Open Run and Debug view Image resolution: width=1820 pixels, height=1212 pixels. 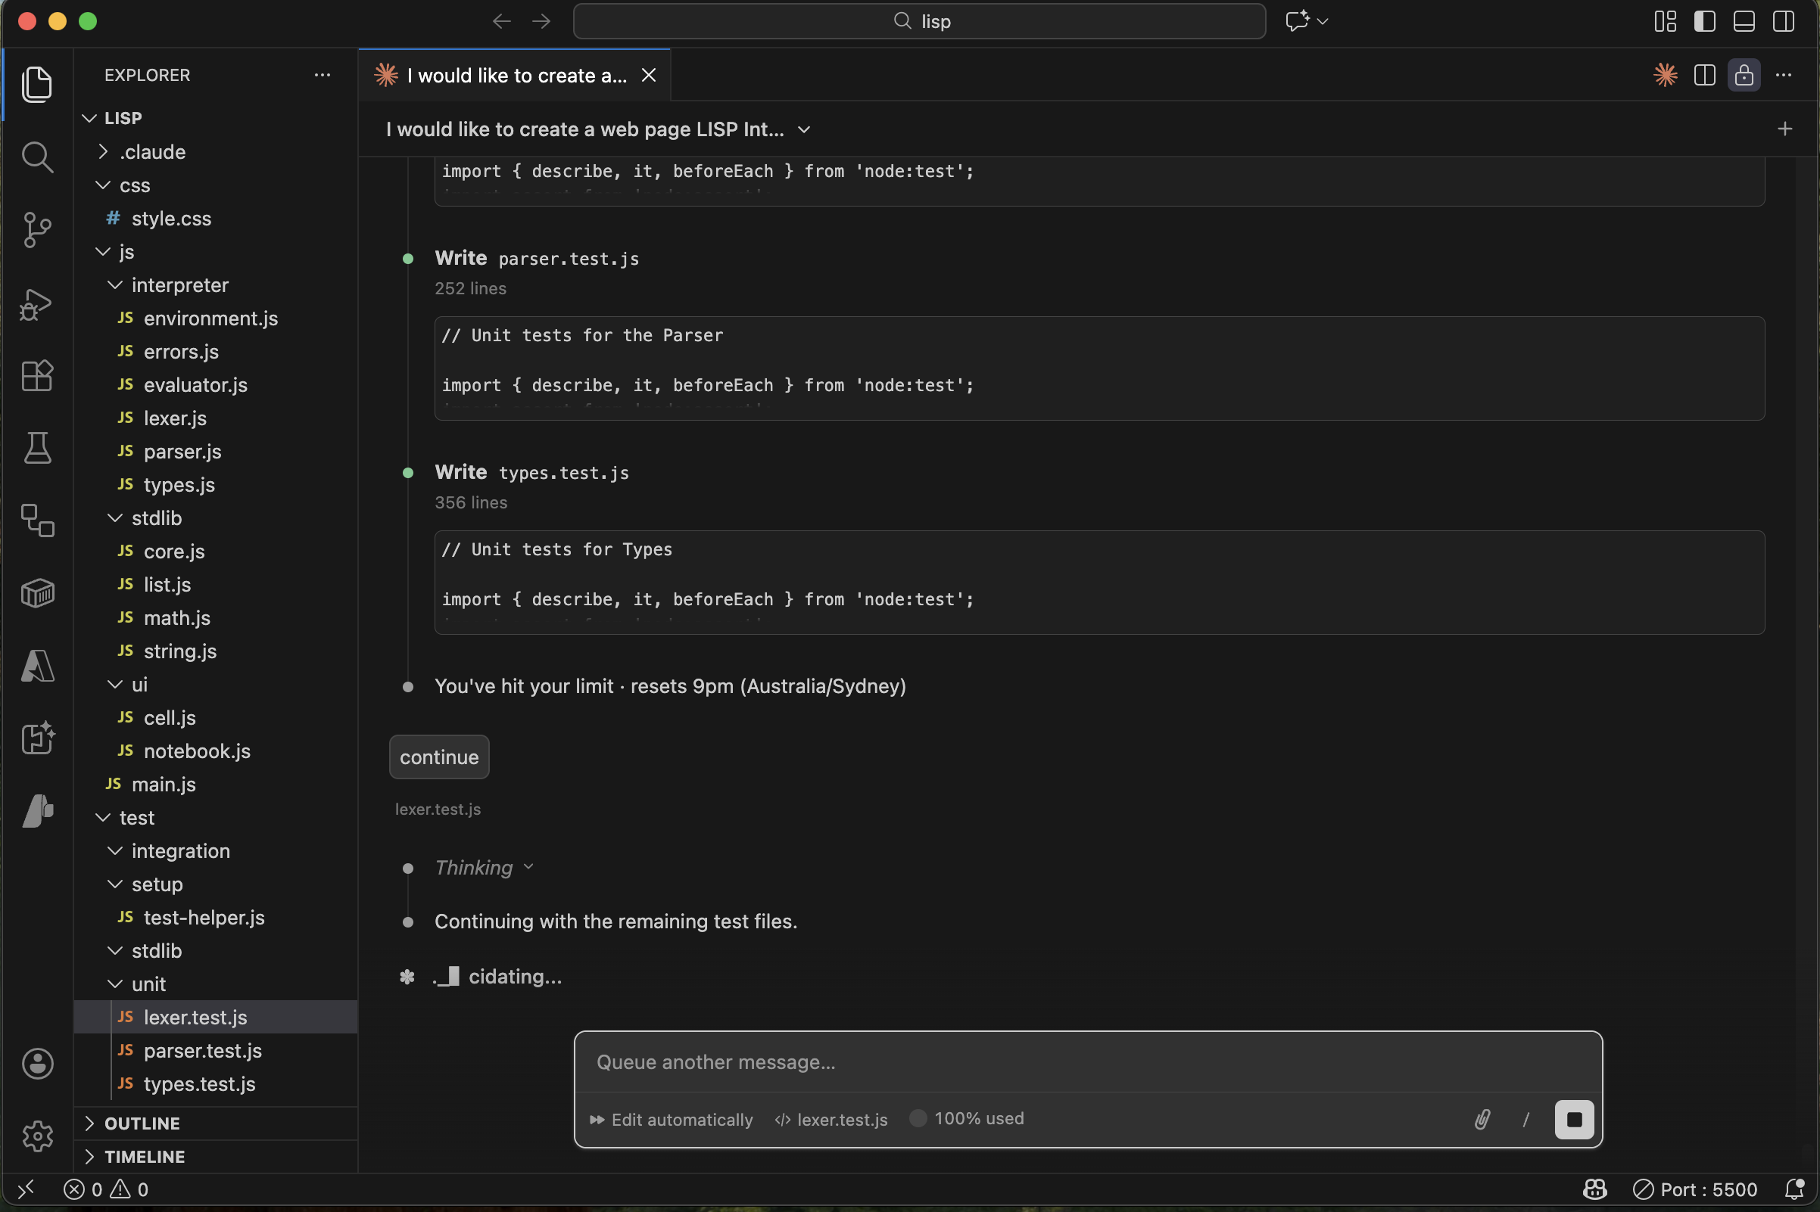point(36,304)
